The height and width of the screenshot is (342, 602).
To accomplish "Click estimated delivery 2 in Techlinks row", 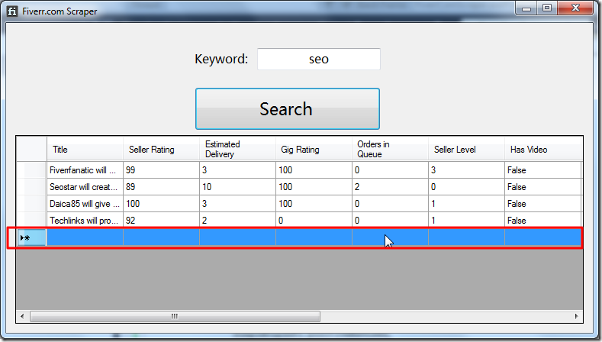I will coord(237,220).
